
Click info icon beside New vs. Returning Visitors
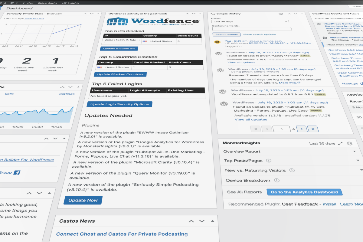coord(292,171)
